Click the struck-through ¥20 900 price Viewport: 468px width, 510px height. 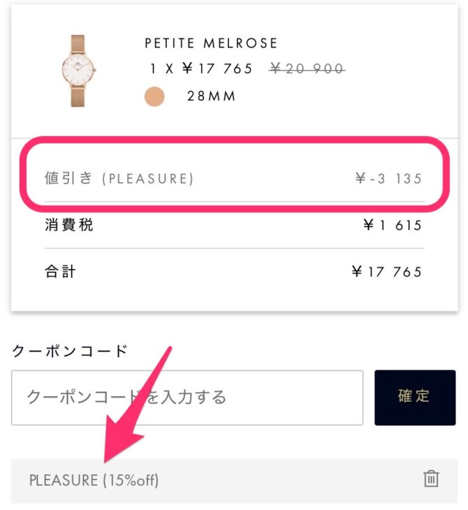307,68
